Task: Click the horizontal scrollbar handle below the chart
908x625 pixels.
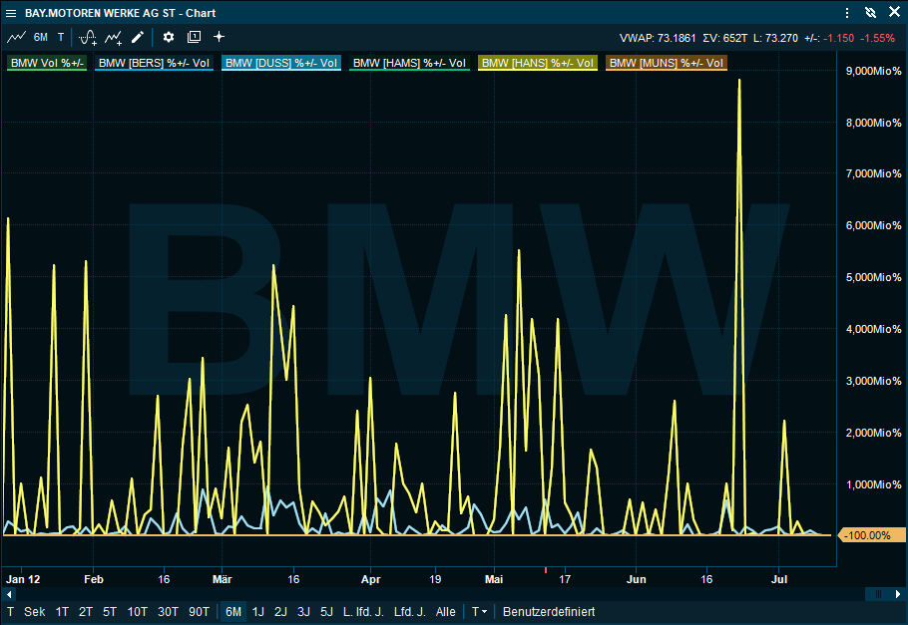Action: 877,594
